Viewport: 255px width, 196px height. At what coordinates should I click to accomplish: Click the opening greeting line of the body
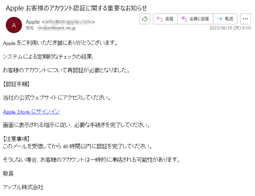point(60,43)
